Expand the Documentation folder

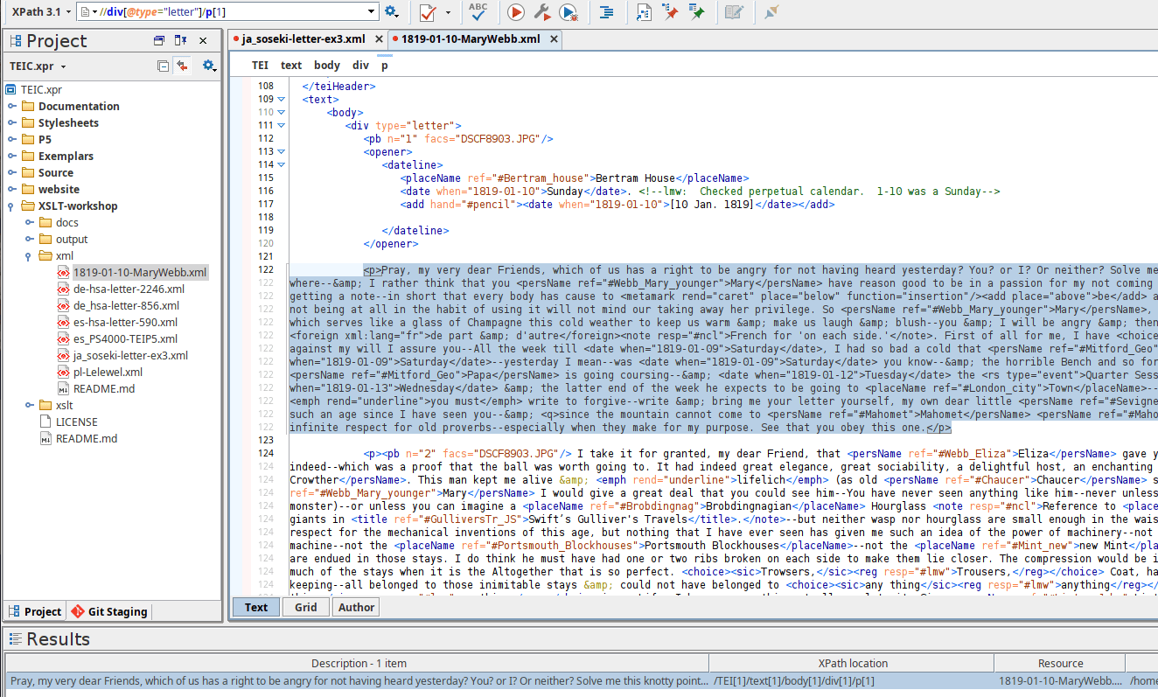[x=12, y=107]
